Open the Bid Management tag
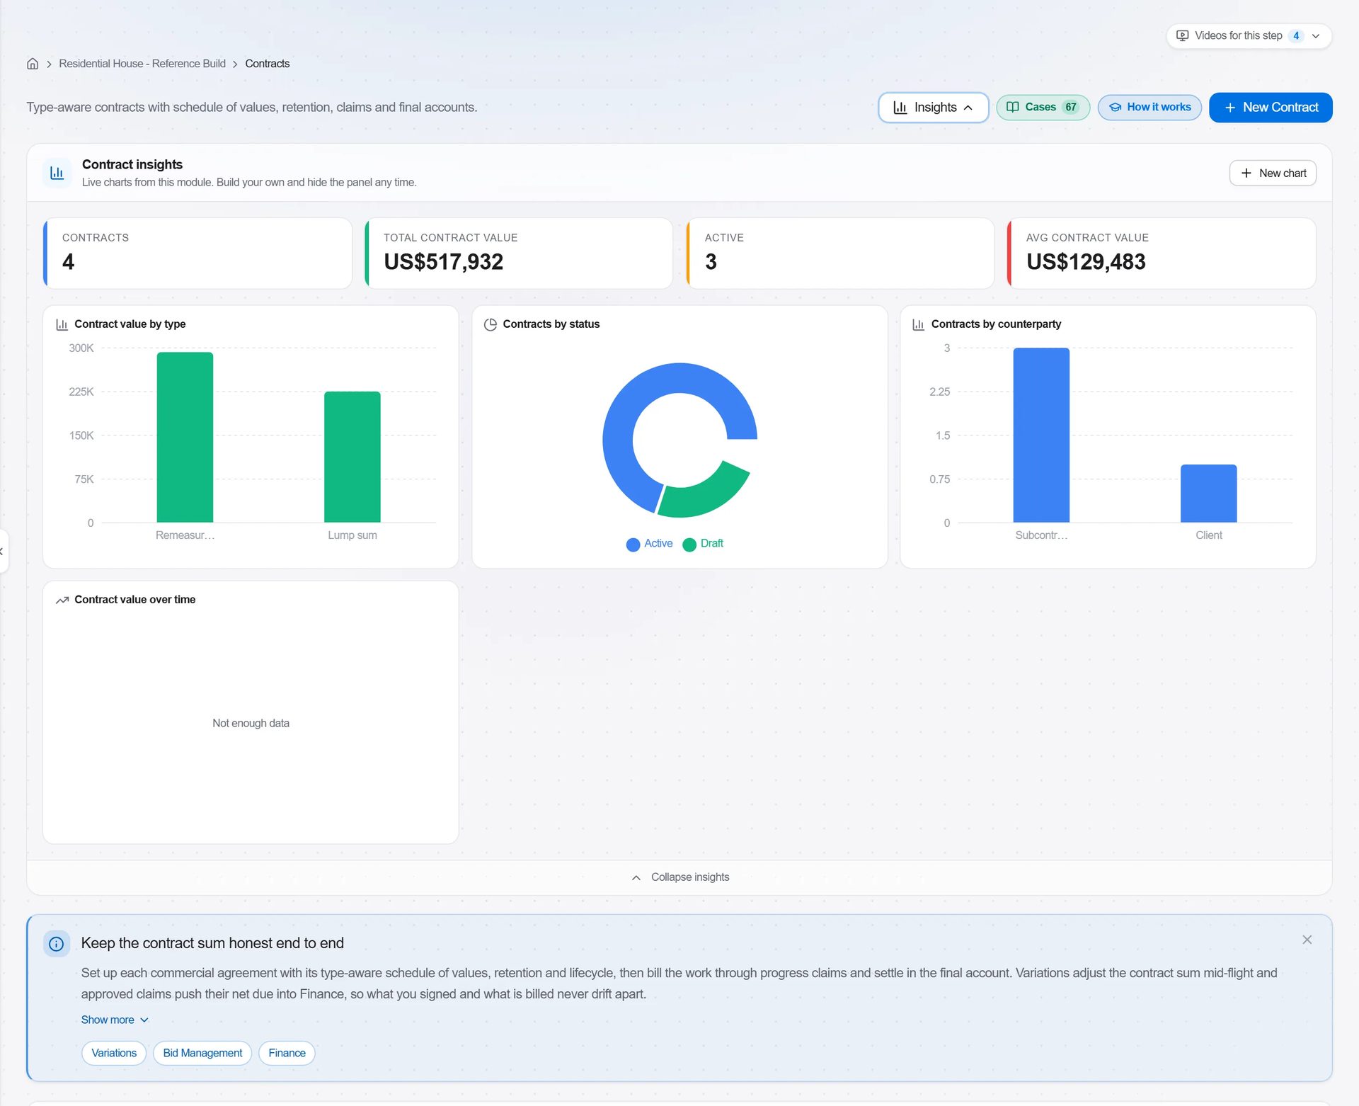This screenshot has height=1106, width=1359. coord(202,1053)
